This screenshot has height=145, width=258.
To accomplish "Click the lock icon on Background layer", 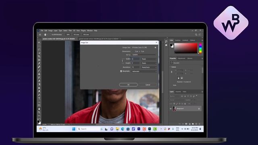I will (199, 109).
